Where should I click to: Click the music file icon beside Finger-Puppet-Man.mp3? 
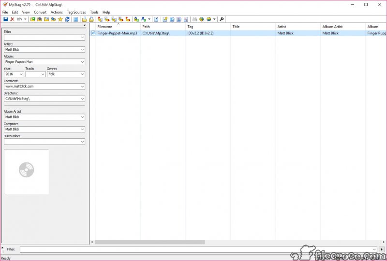coord(93,33)
